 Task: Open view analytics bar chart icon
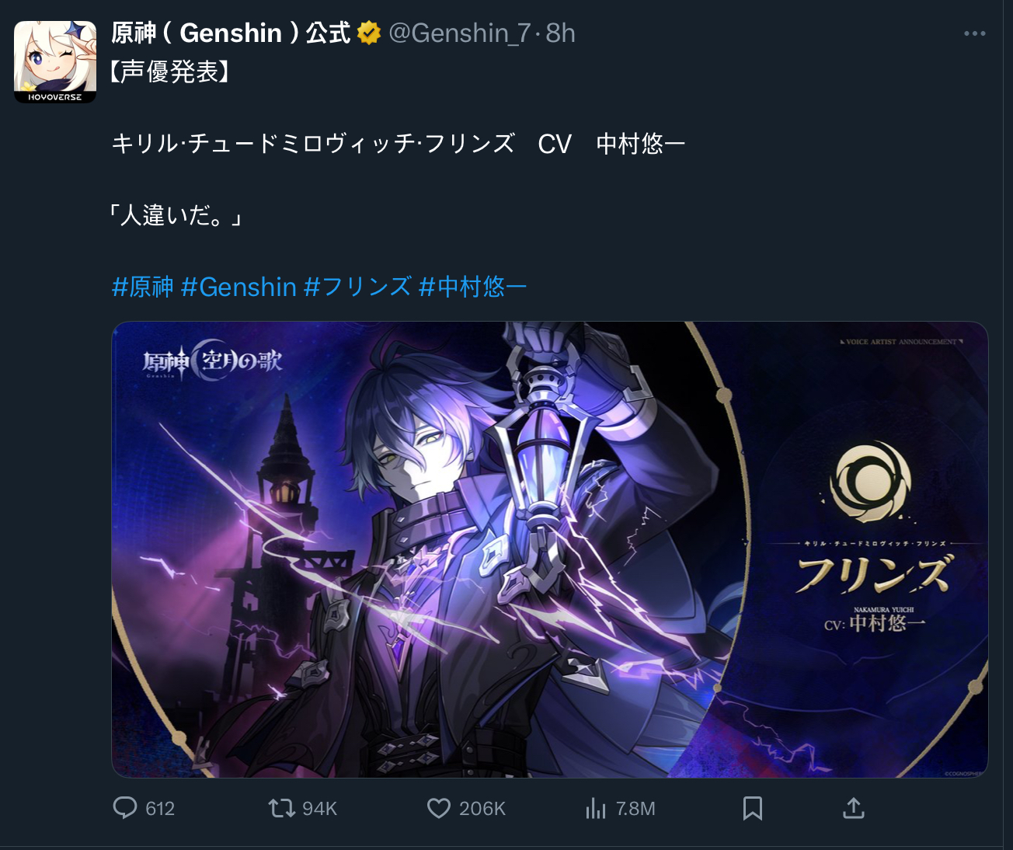[596, 809]
